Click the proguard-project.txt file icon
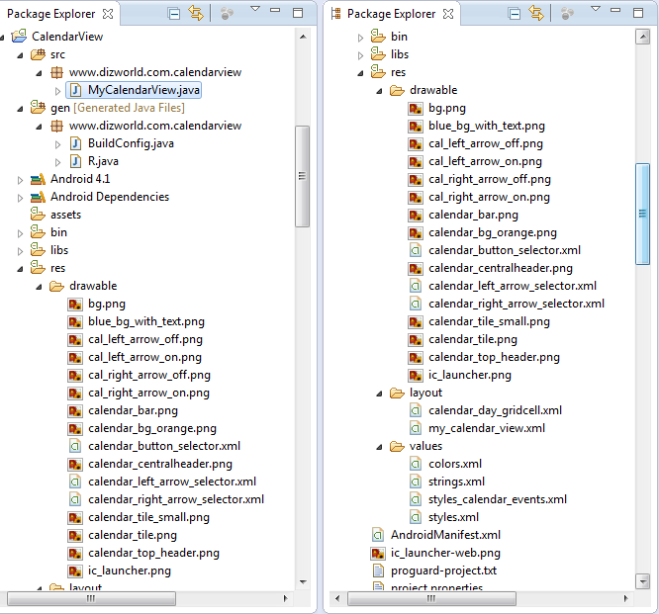Screen dimensions: 659x614 tap(378, 570)
